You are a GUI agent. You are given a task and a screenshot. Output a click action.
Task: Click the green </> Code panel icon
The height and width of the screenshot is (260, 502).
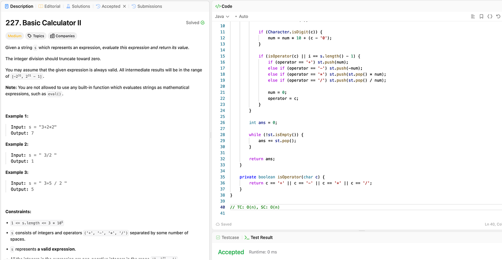(x=218, y=6)
